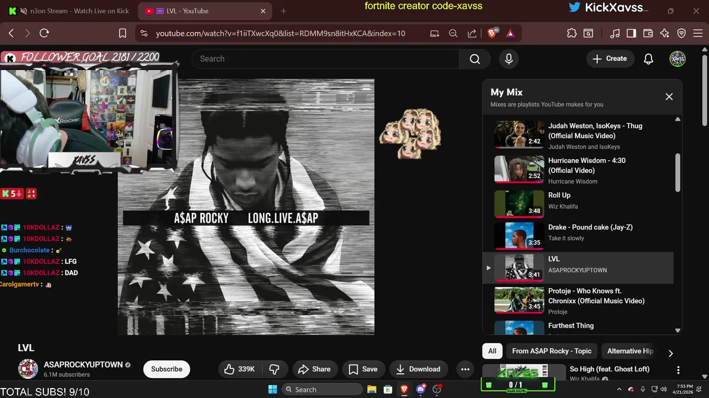Save the video to a playlist

[363, 369]
